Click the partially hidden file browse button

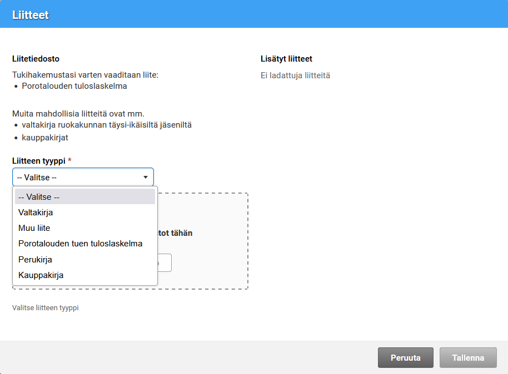pyautogui.click(x=165, y=263)
